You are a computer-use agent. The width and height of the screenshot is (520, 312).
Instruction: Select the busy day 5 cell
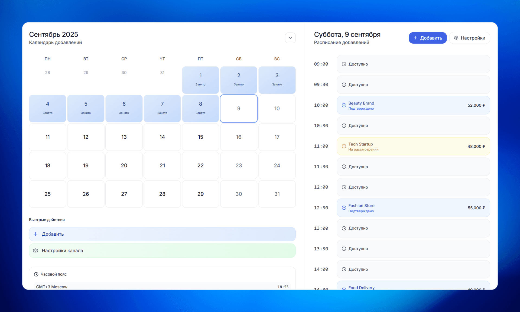(x=86, y=108)
